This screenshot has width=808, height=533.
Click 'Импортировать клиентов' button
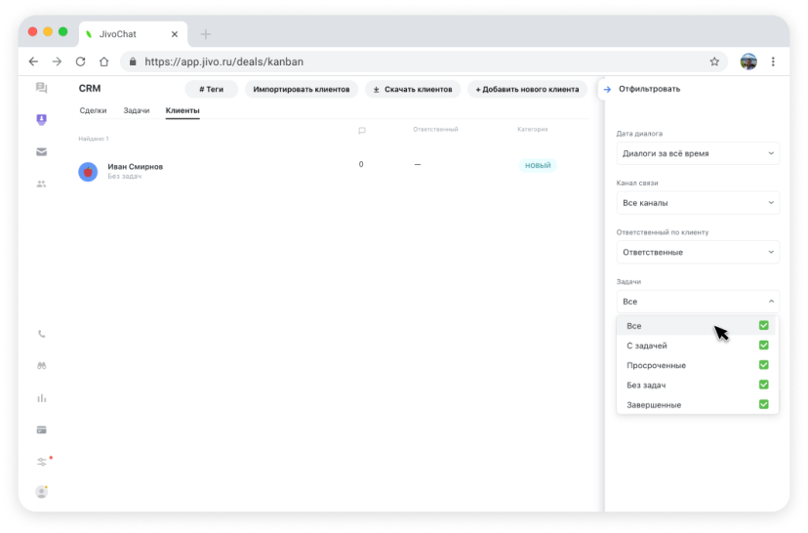pos(302,89)
